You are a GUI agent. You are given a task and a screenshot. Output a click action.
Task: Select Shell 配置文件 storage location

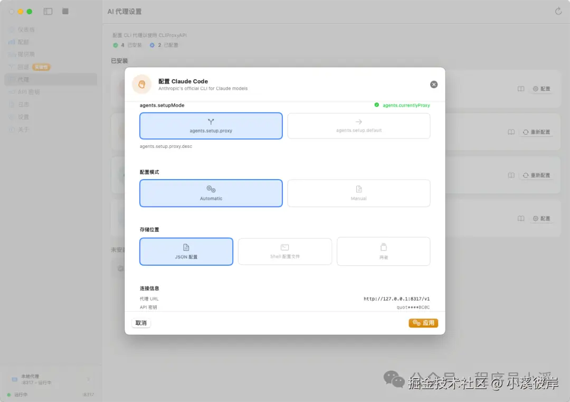[285, 251]
